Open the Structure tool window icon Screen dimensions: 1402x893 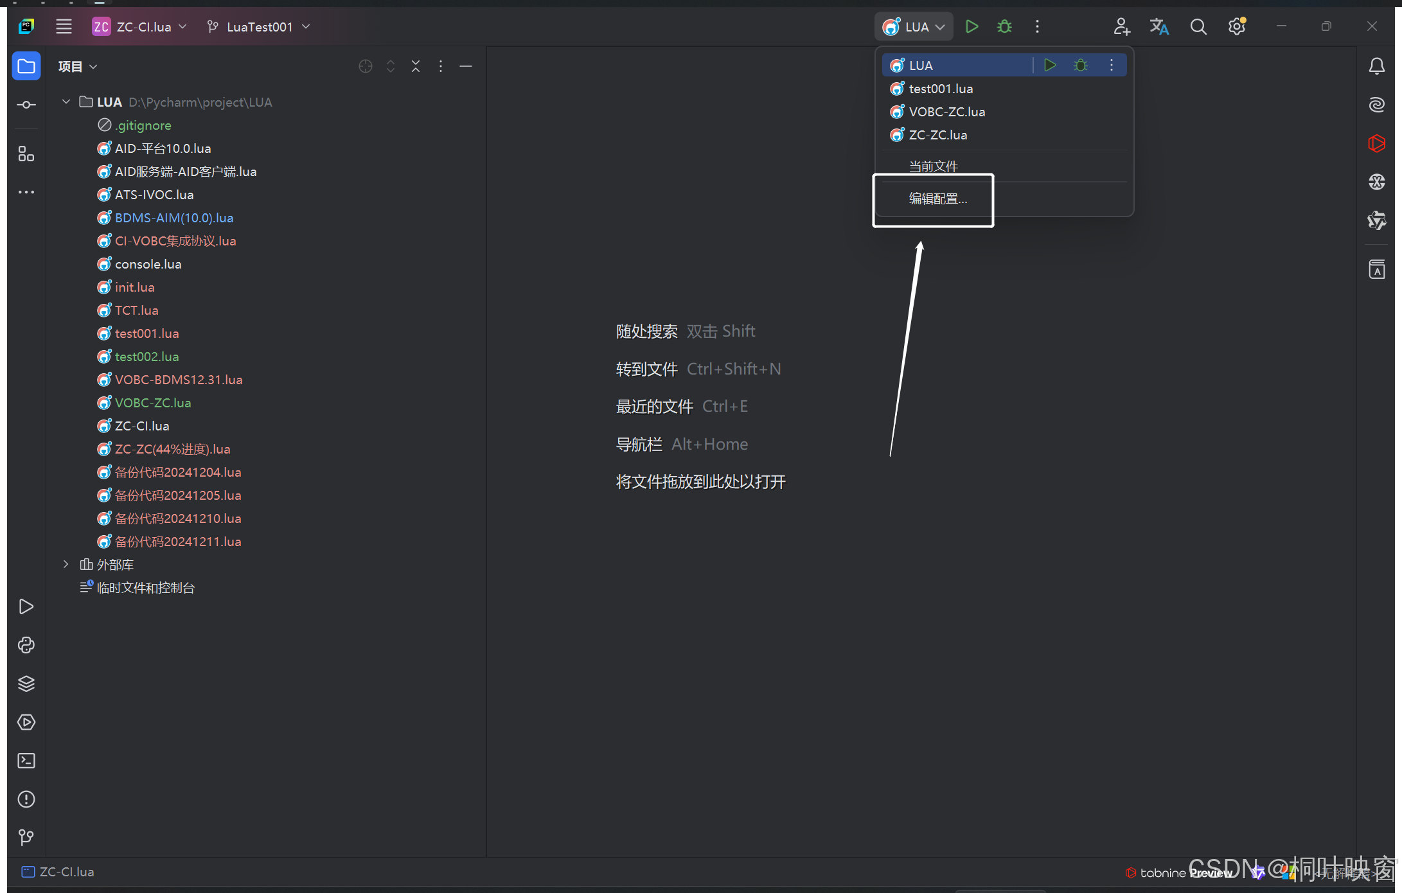(26, 154)
